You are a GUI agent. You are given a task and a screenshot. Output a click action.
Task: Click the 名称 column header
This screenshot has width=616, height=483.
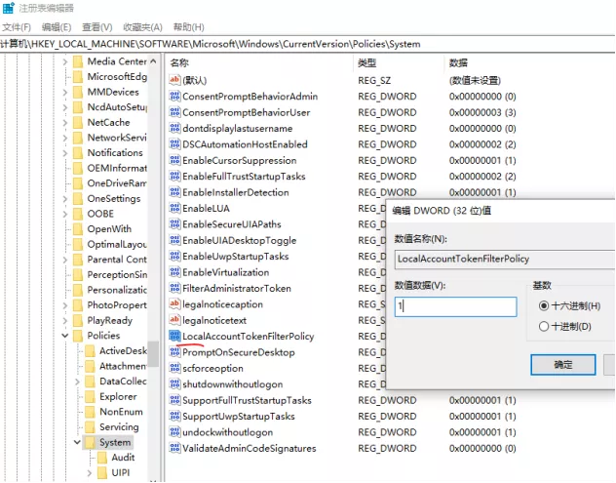(179, 62)
